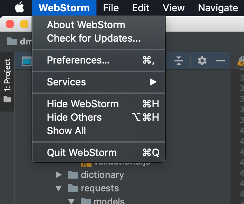The height and width of the screenshot is (204, 244).
Task: Collapse the models folder arrow
Action: coord(71,201)
